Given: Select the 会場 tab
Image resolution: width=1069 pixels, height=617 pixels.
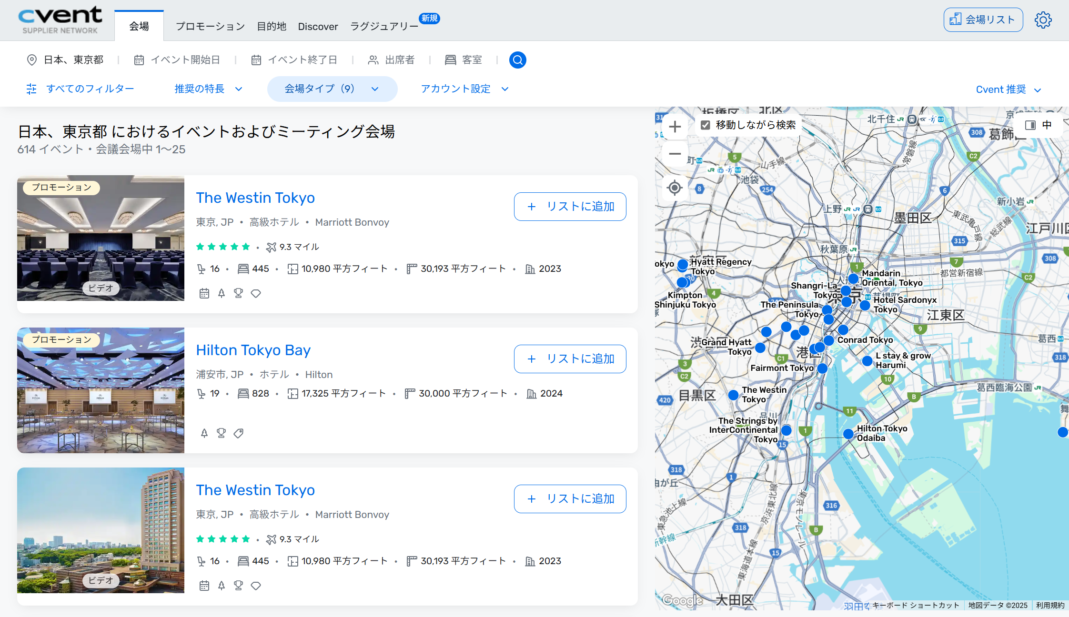Looking at the screenshot, I should (139, 26).
